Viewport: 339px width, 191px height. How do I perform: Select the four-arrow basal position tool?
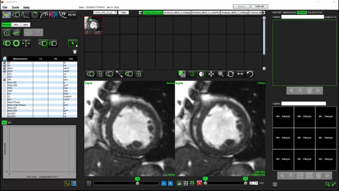coord(26,44)
